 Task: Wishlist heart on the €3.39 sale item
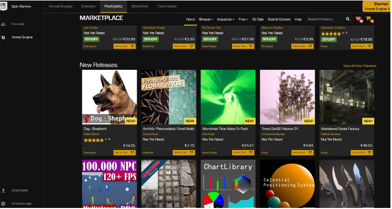click(x=311, y=46)
